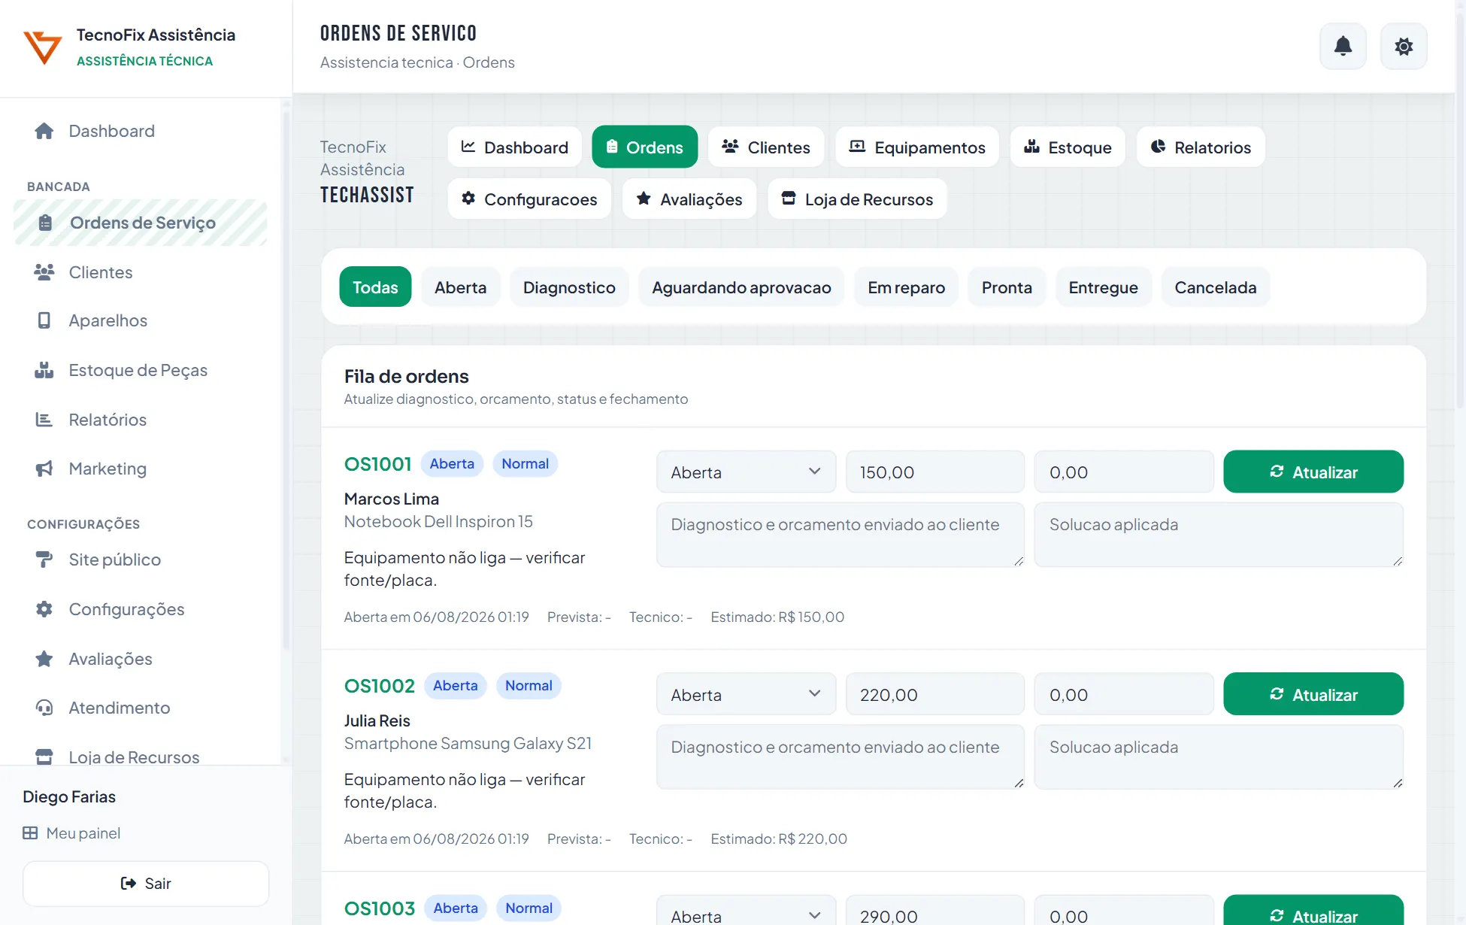This screenshot has height=925, width=1466.
Task: Click the Relatórios chart icon in sidebar
Action: [x=44, y=420]
